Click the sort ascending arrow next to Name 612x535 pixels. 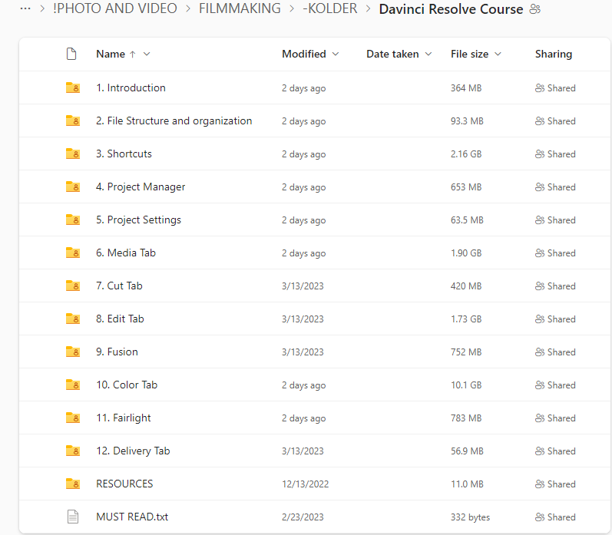click(x=133, y=54)
